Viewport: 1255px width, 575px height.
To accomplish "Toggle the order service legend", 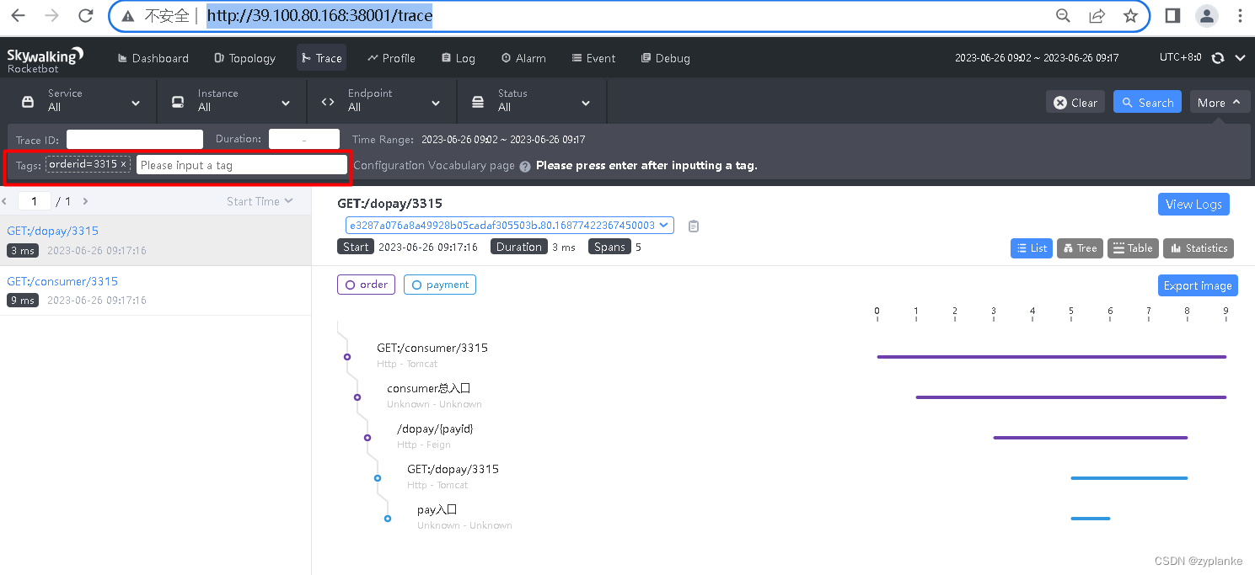I will click(366, 284).
